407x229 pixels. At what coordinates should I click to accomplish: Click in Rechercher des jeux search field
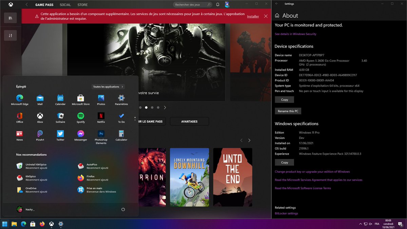click(x=193, y=5)
